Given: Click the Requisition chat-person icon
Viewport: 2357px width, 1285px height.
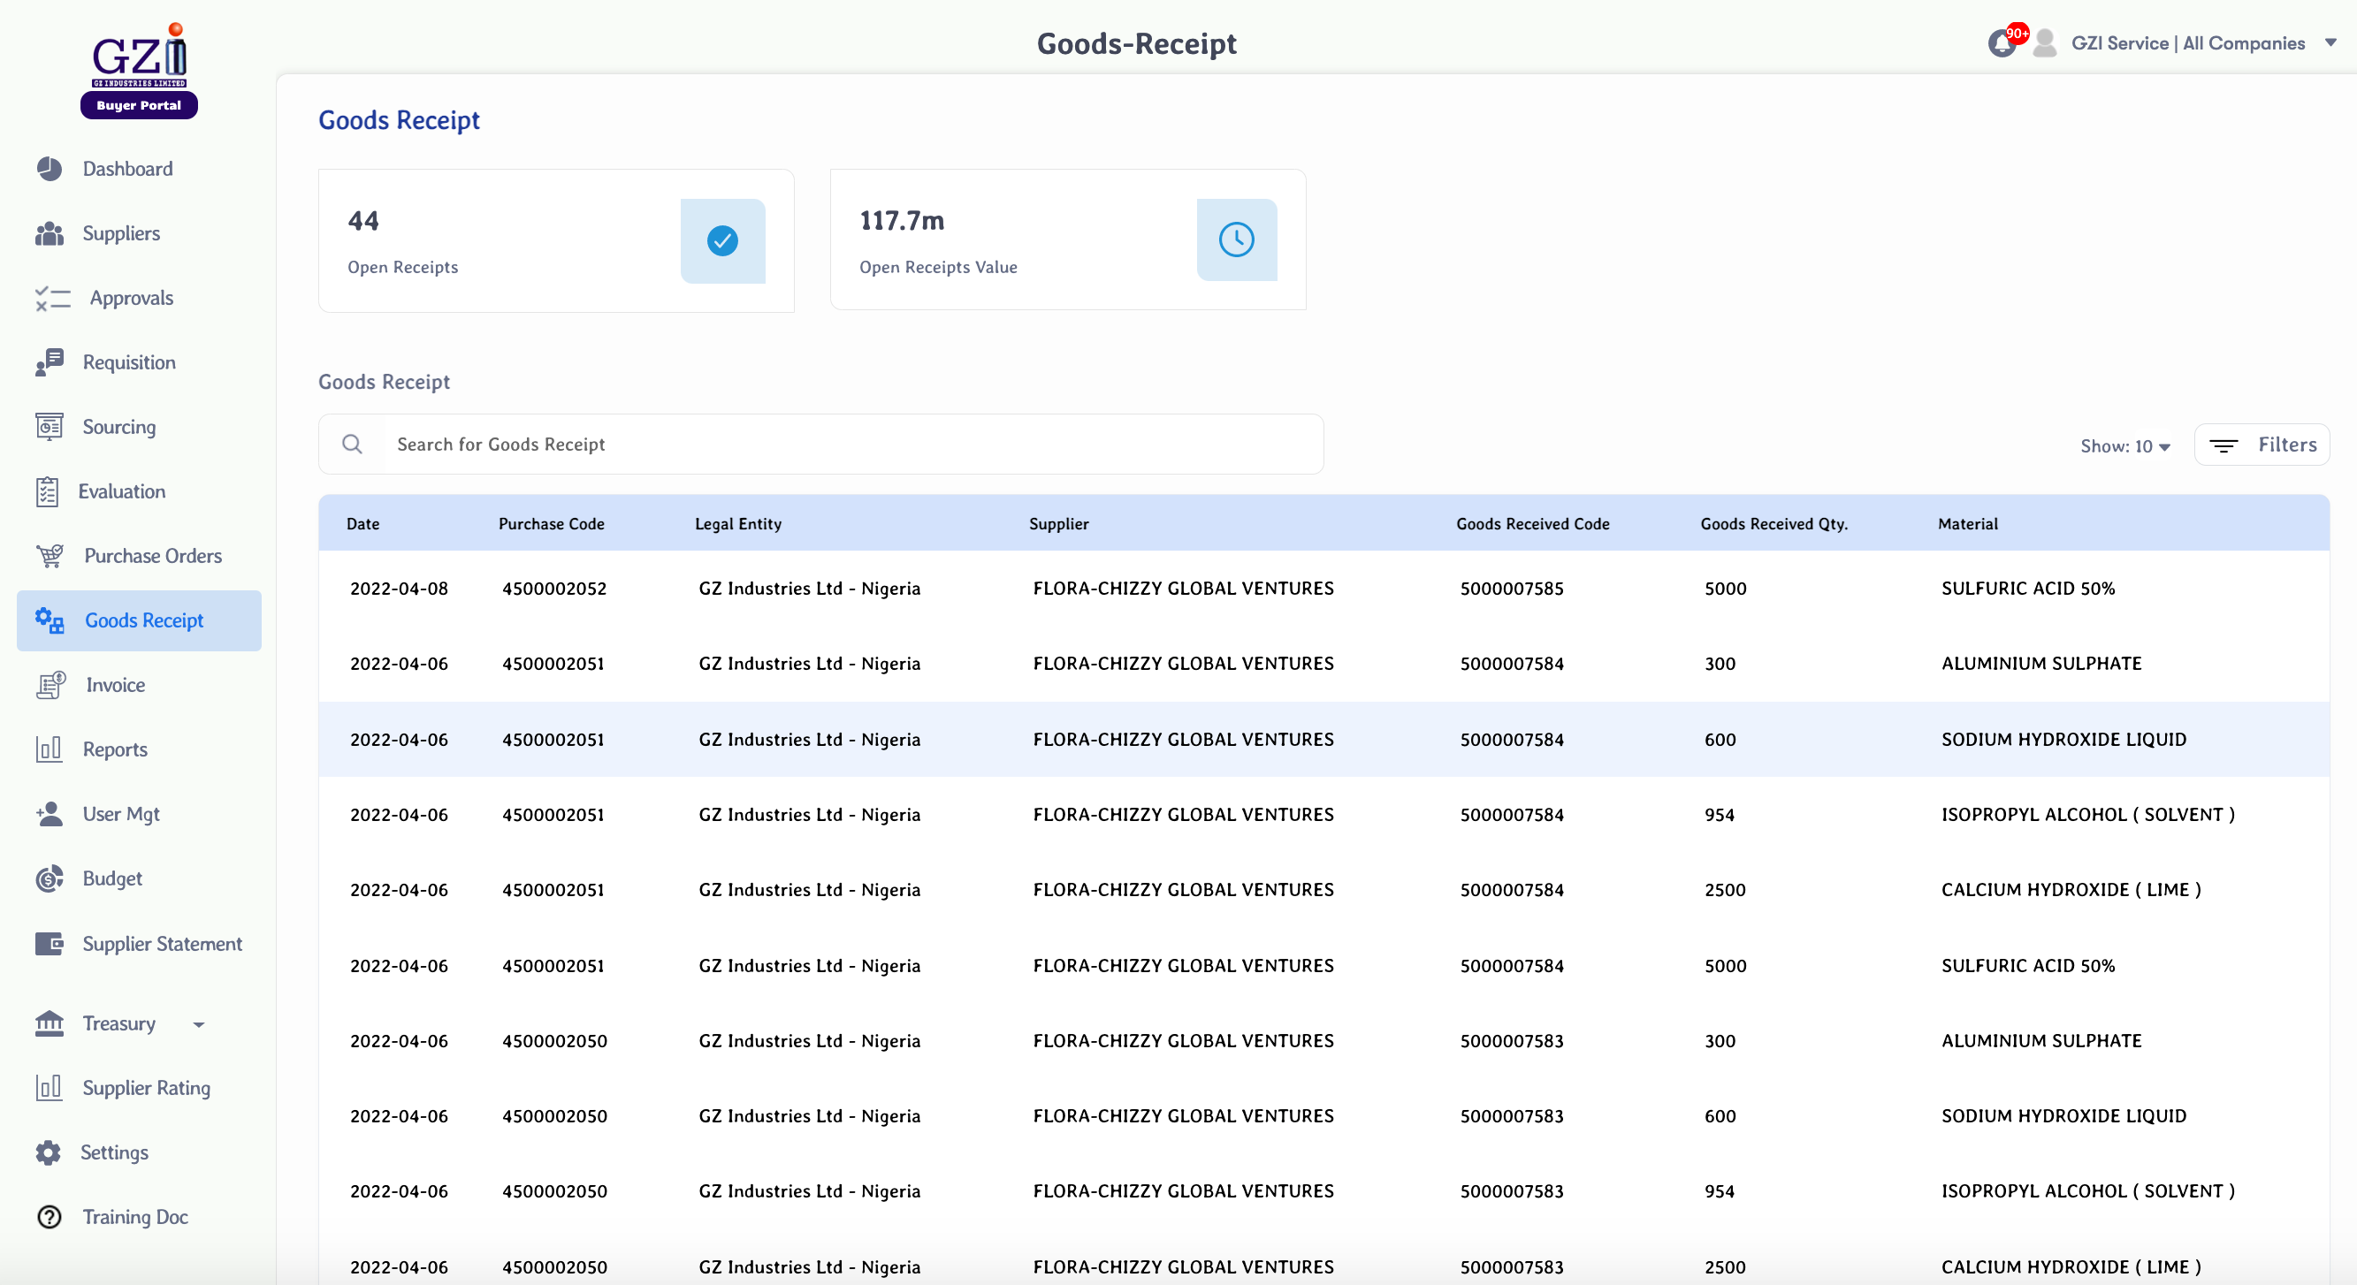Looking at the screenshot, I should 50,362.
